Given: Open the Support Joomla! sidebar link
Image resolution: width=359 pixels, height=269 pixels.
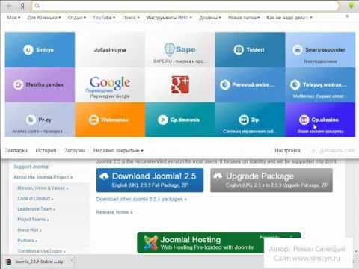Looking at the screenshot, I should coord(31,167).
